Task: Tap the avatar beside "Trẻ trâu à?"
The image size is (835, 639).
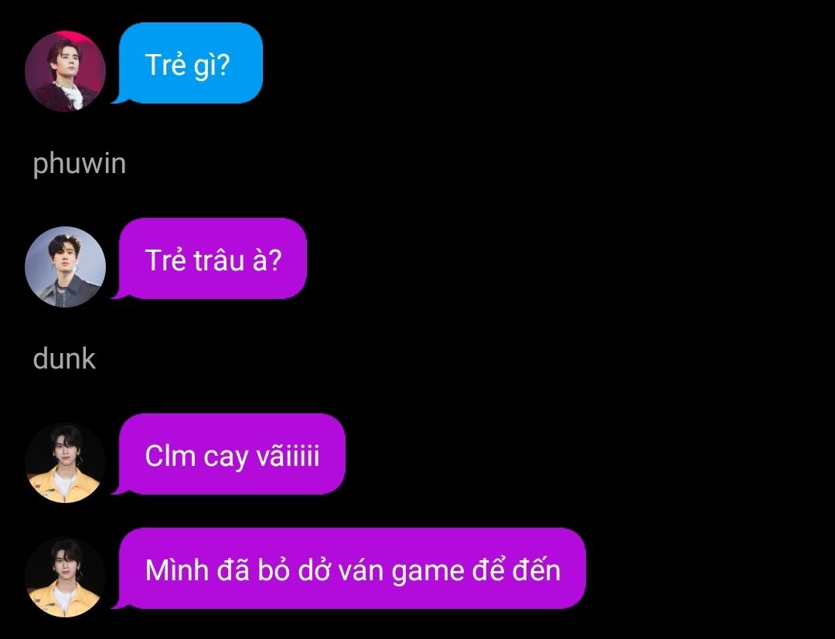Action: [66, 267]
